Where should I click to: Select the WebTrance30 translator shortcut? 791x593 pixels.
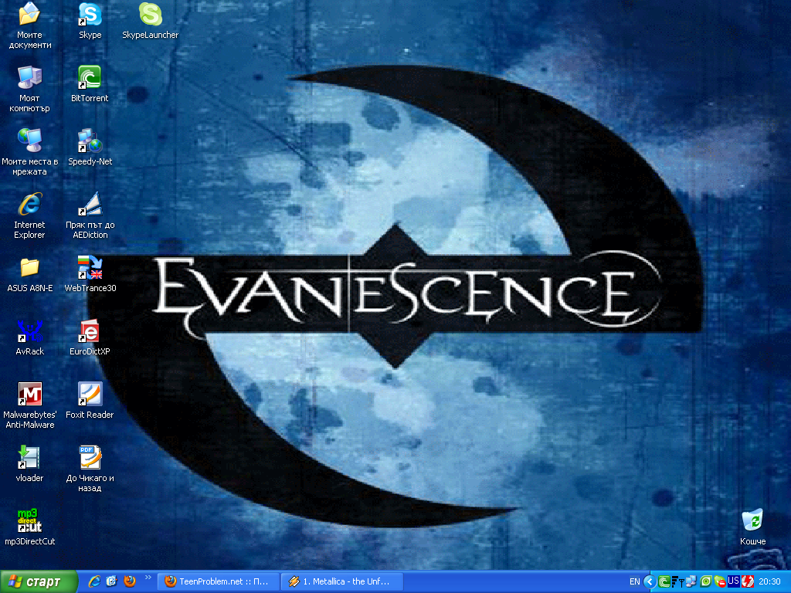tap(90, 274)
